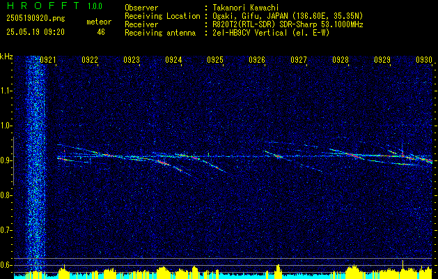438x279 pixels.
Task: Click the gray frequency range bar near 0.9
Action: point(13,161)
